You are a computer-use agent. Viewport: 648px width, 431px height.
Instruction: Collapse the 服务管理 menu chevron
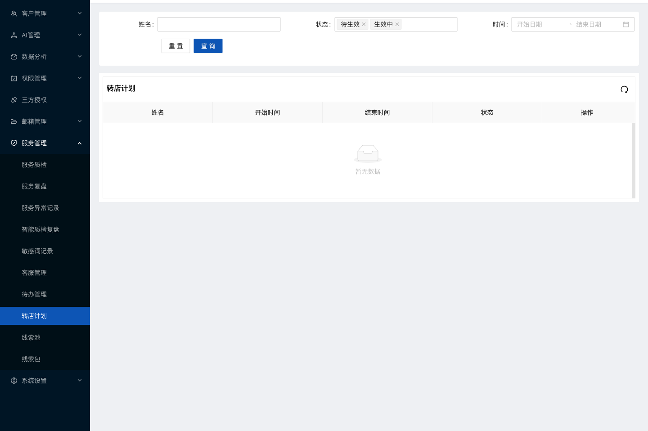pyautogui.click(x=80, y=143)
